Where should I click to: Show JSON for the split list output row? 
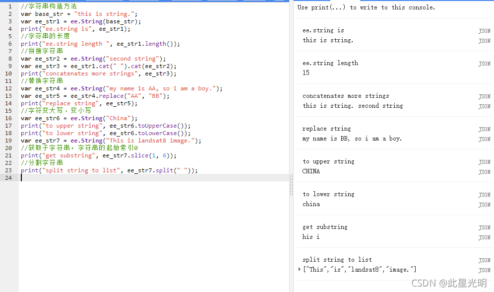coord(484,271)
